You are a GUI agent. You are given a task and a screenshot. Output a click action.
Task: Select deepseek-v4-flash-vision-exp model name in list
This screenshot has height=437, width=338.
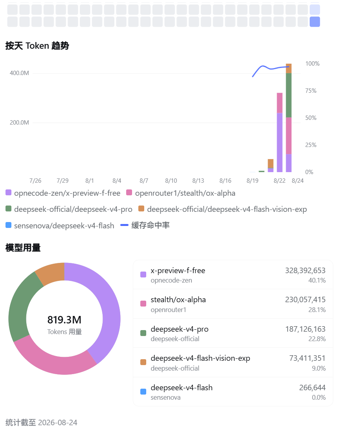200,358
